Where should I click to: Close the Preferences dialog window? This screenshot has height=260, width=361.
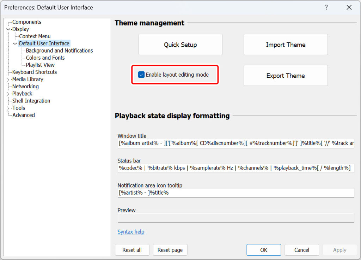click(349, 7)
